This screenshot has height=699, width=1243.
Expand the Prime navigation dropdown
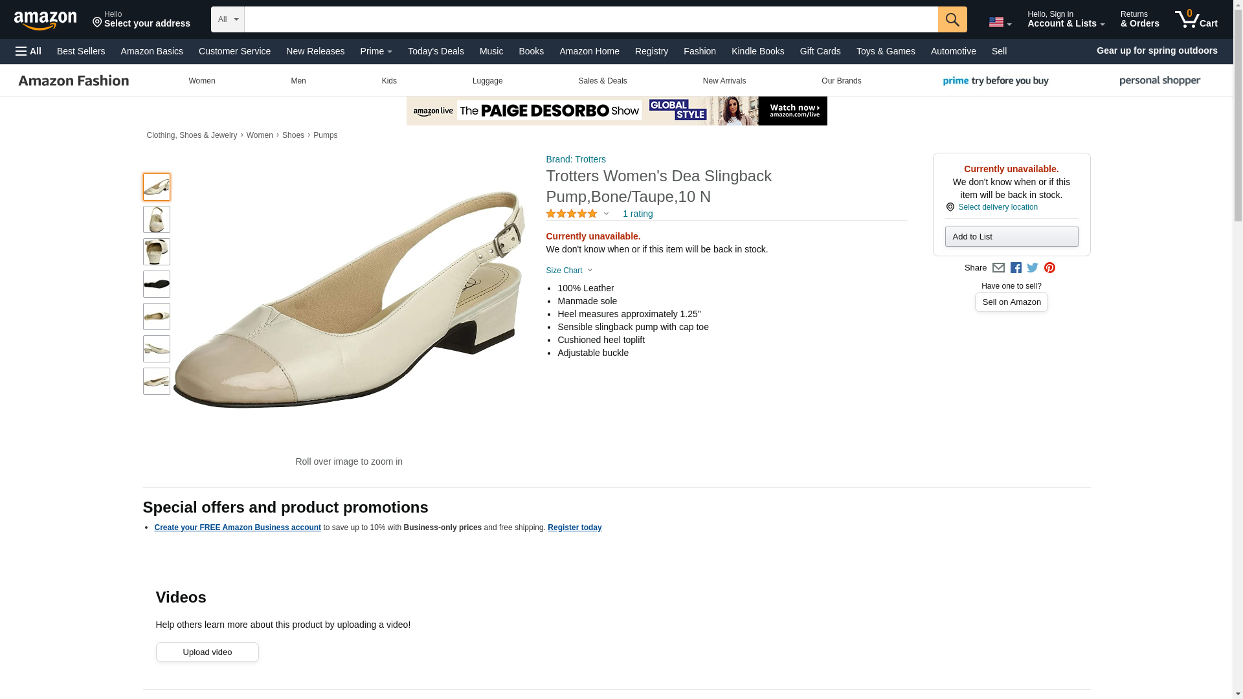tap(375, 51)
